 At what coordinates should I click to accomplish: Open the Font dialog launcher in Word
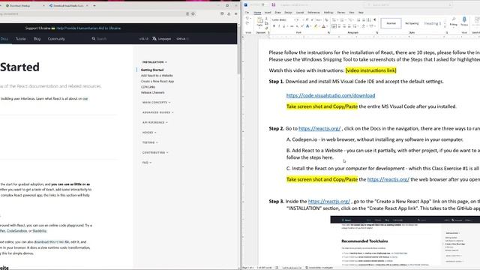point(328,32)
